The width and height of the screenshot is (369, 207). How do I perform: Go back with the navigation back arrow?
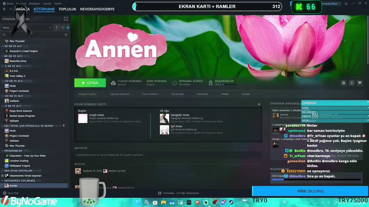4,9
